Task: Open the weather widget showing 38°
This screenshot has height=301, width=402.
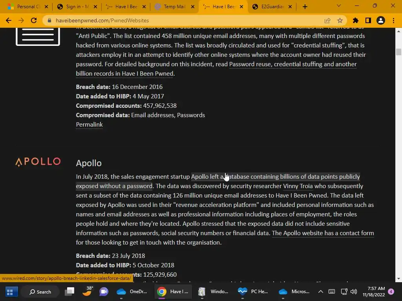Action: (88, 291)
